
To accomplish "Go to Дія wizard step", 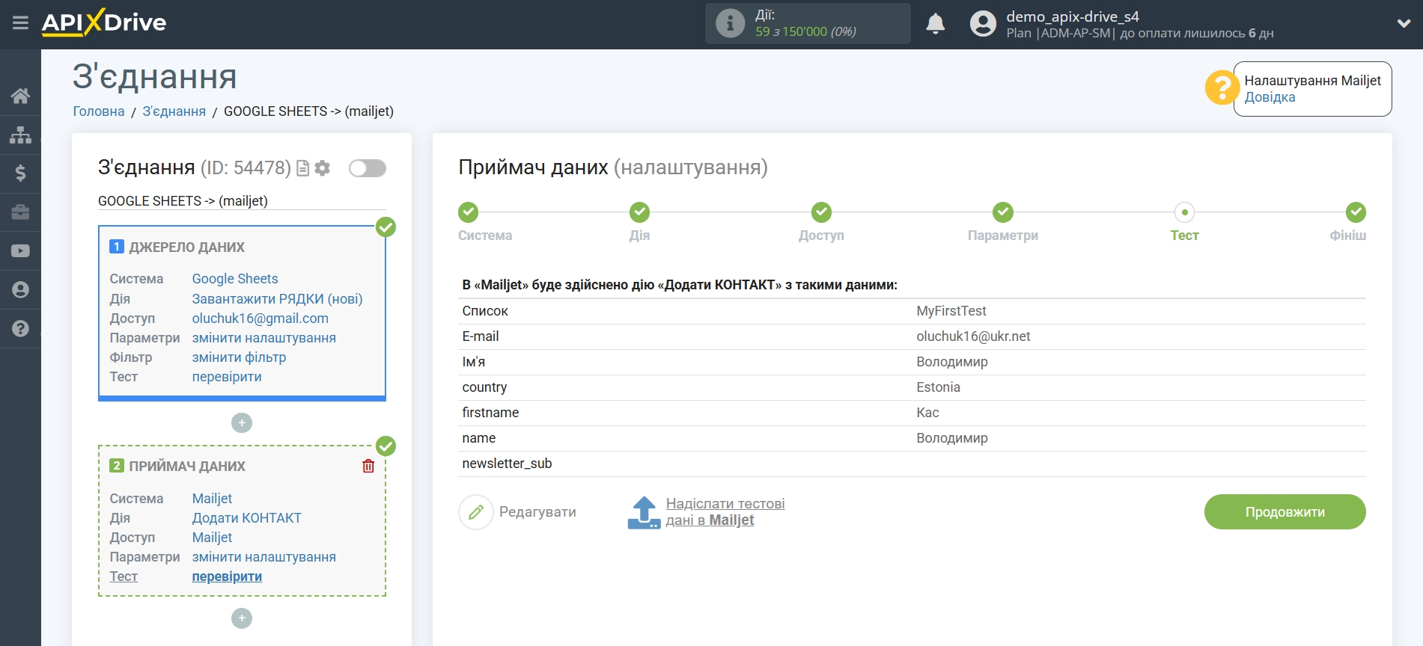I will pyautogui.click(x=639, y=212).
